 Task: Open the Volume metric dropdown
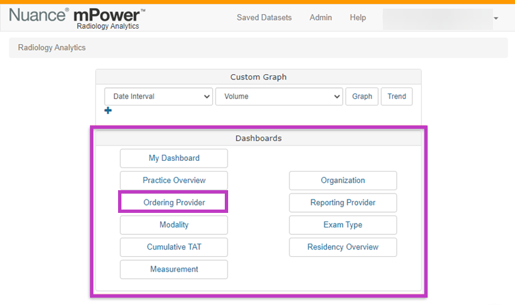[279, 96]
